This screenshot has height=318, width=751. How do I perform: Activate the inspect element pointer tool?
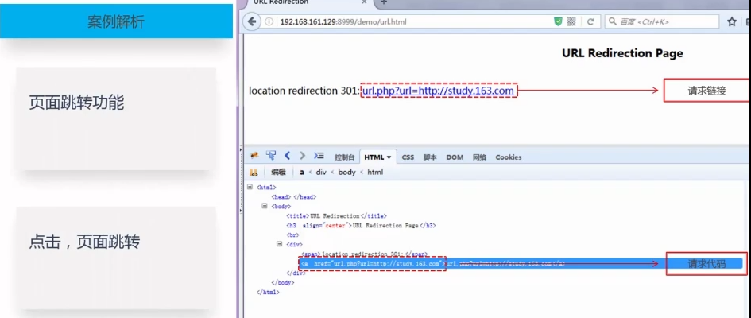tap(271, 156)
